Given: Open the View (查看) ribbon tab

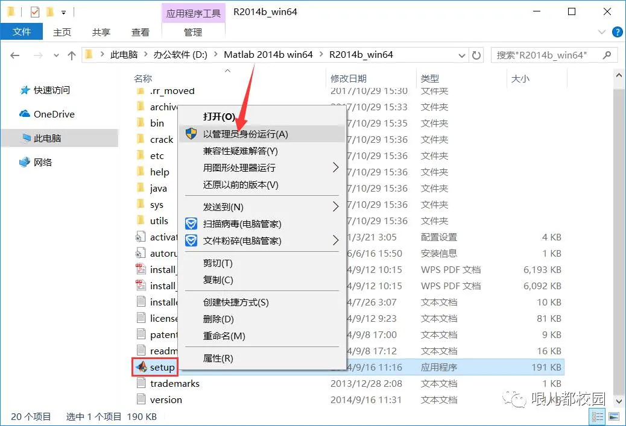Looking at the screenshot, I should pyautogui.click(x=141, y=33).
